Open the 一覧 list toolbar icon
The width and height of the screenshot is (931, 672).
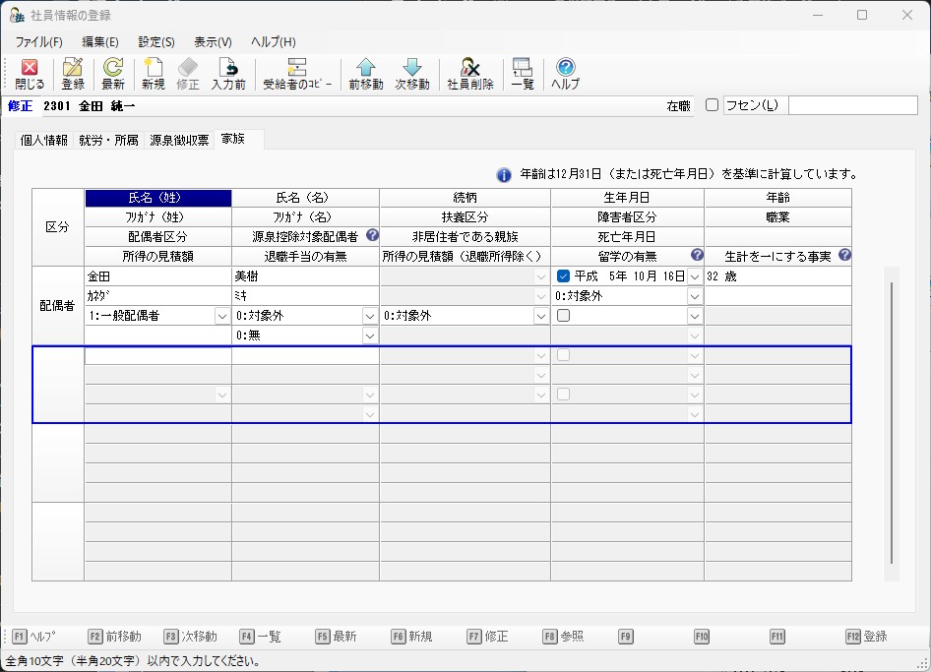click(x=523, y=74)
